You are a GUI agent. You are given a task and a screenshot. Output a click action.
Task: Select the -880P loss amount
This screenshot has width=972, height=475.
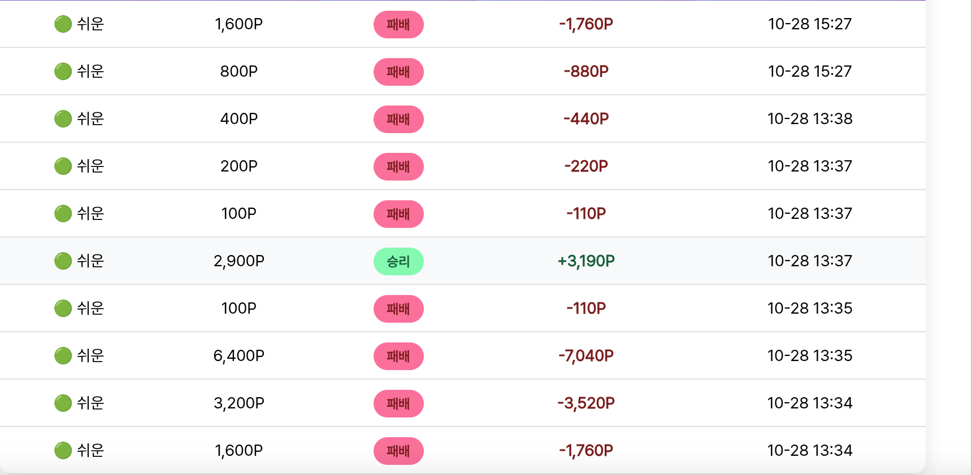pos(586,71)
